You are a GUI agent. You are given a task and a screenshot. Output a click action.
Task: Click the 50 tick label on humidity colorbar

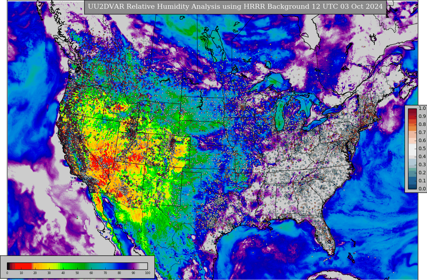(77, 273)
